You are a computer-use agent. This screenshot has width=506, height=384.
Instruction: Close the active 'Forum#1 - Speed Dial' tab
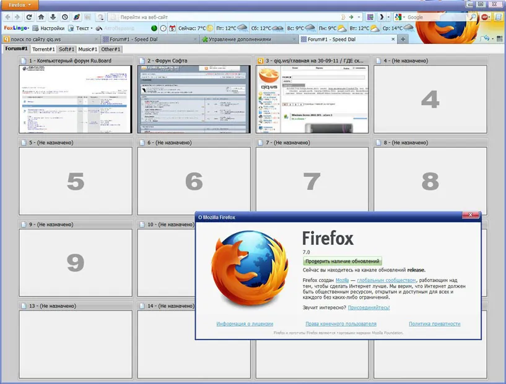[393, 40]
